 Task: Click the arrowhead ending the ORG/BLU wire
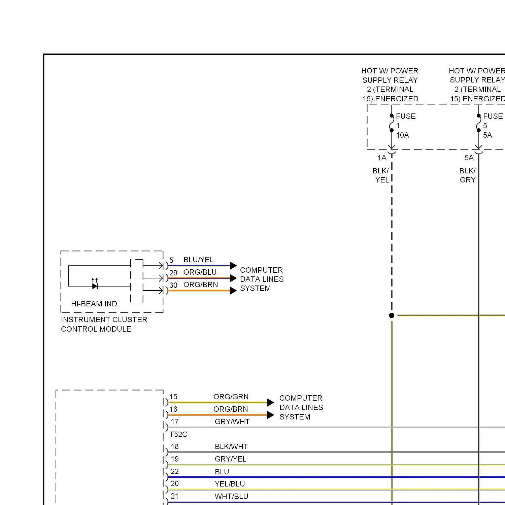(x=233, y=278)
